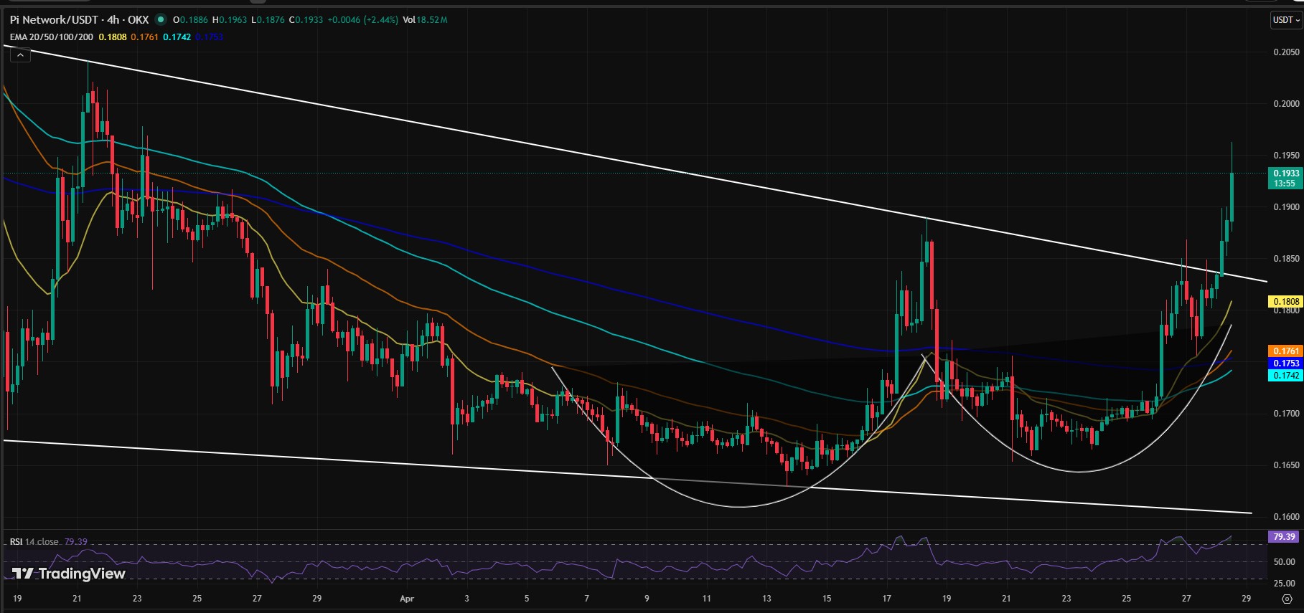Click the 3 date label on time axis

point(467,598)
